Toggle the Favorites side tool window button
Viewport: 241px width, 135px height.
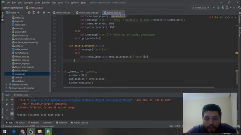pyautogui.click(x=3, y=113)
